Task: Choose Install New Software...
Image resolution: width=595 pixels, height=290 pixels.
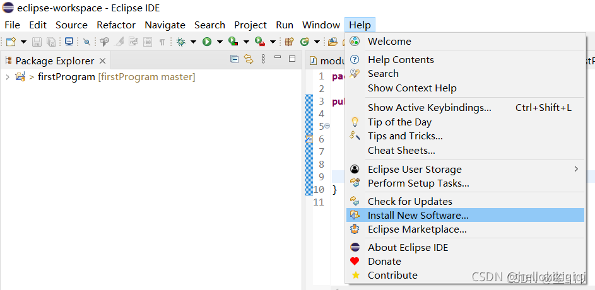Action: tap(465, 216)
